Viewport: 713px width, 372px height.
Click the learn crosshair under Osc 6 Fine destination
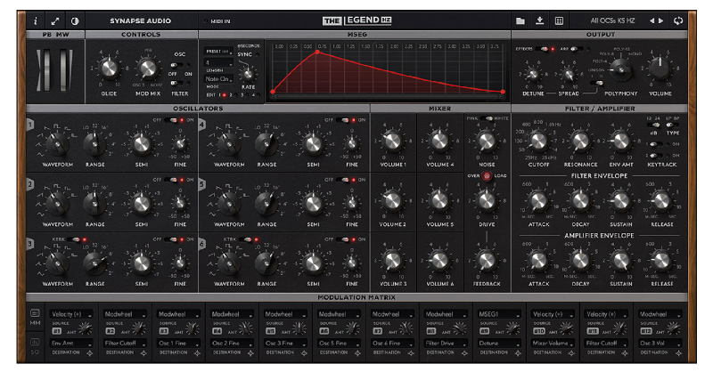point(411,353)
